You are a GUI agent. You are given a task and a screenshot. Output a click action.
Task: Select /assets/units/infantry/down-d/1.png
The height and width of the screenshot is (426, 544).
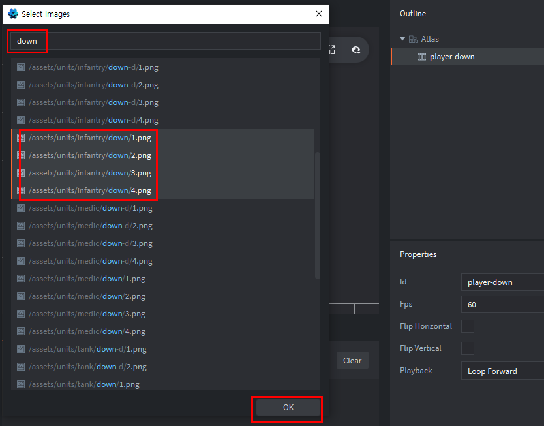coord(162,67)
